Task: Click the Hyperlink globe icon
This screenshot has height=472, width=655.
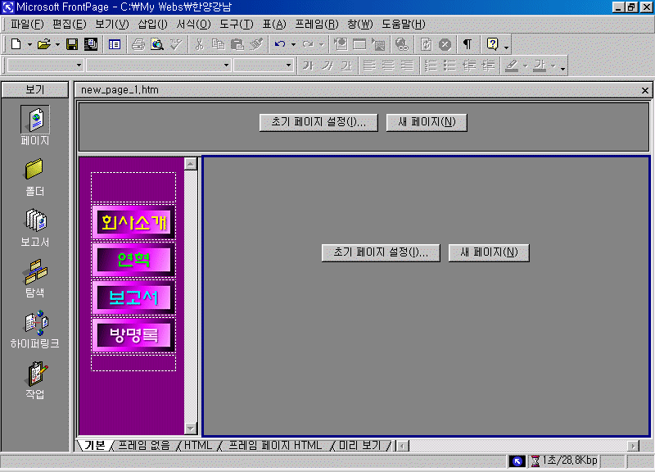Action: coord(402,44)
